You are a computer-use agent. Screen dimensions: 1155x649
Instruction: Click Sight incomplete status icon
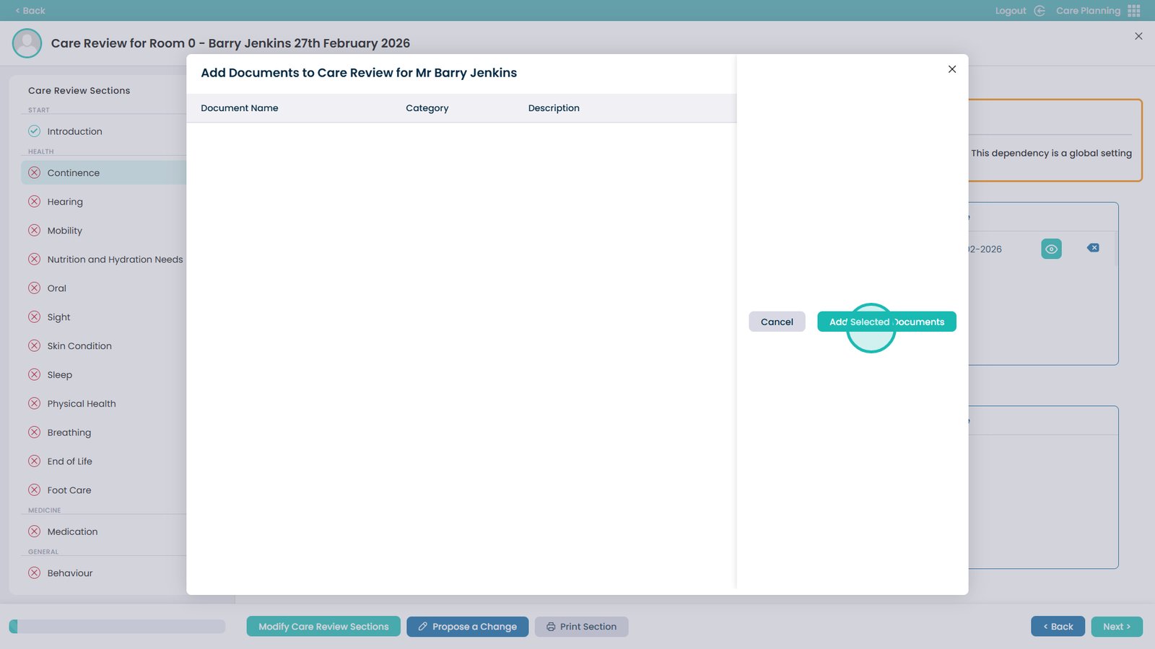pos(34,317)
